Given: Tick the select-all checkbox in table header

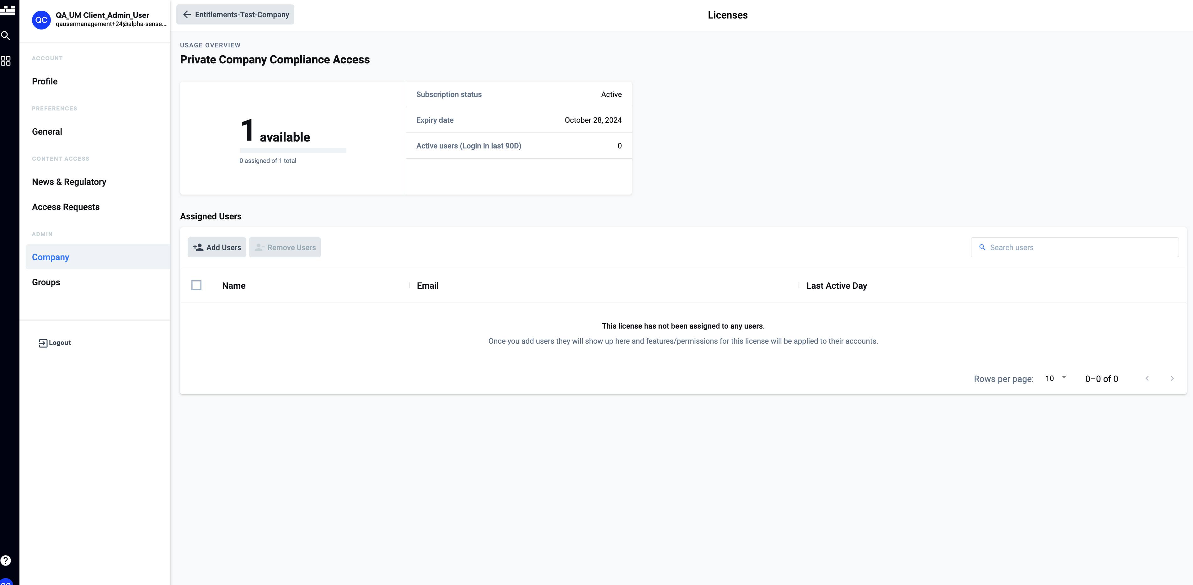Looking at the screenshot, I should pos(196,285).
